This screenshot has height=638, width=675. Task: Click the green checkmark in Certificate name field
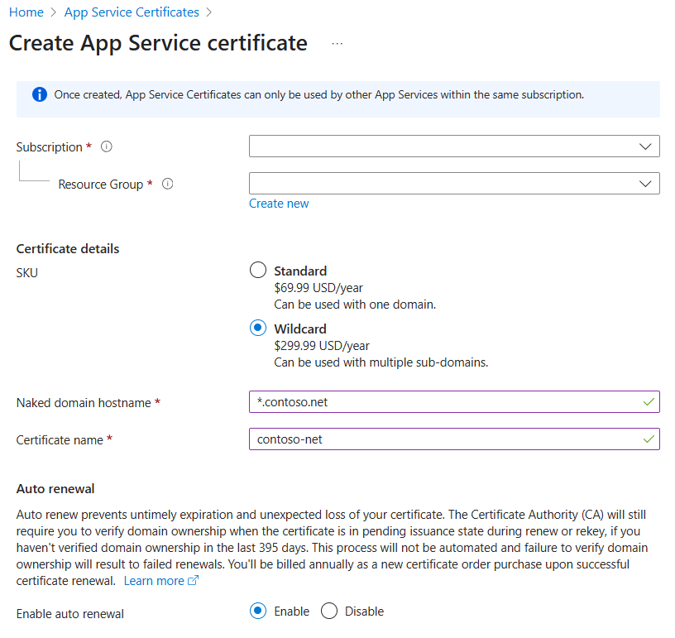[648, 439]
